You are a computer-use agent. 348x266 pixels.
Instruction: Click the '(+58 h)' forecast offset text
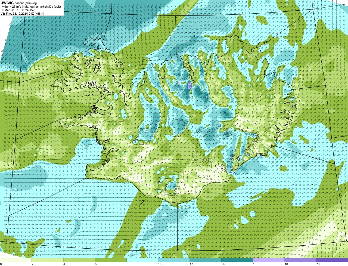click(39, 13)
